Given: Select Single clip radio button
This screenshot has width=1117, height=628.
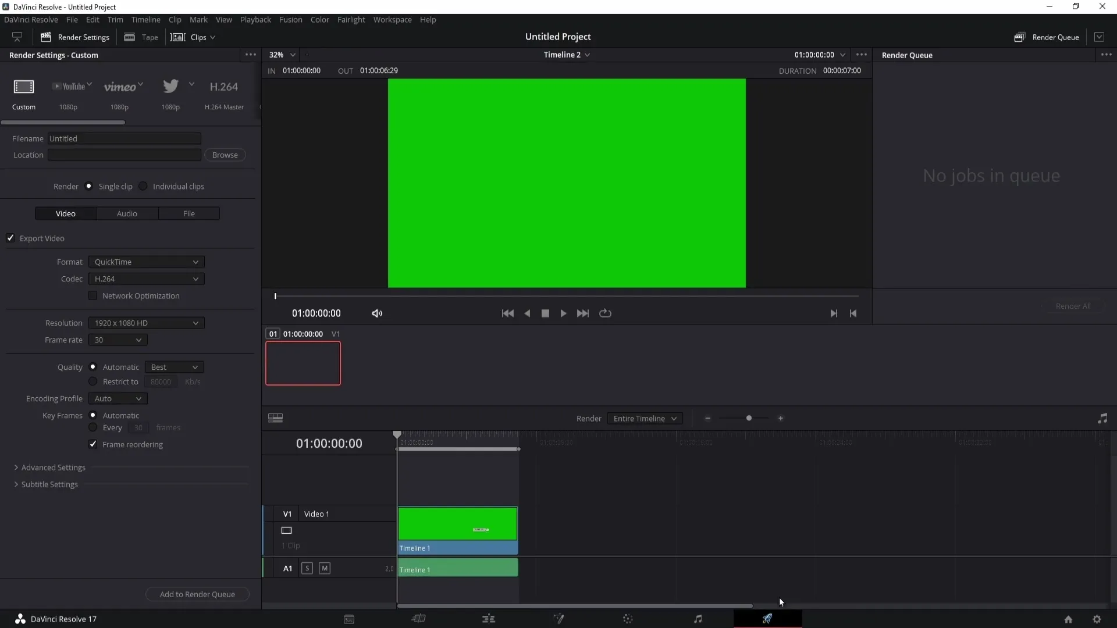Looking at the screenshot, I should click(x=88, y=186).
